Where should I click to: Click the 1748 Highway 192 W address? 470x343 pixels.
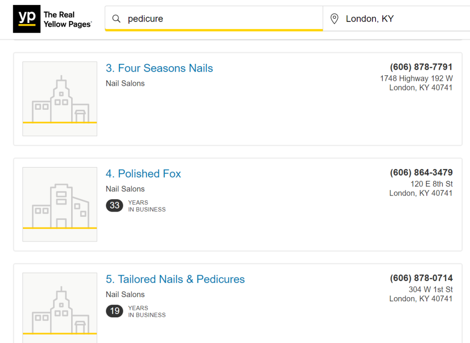416,79
